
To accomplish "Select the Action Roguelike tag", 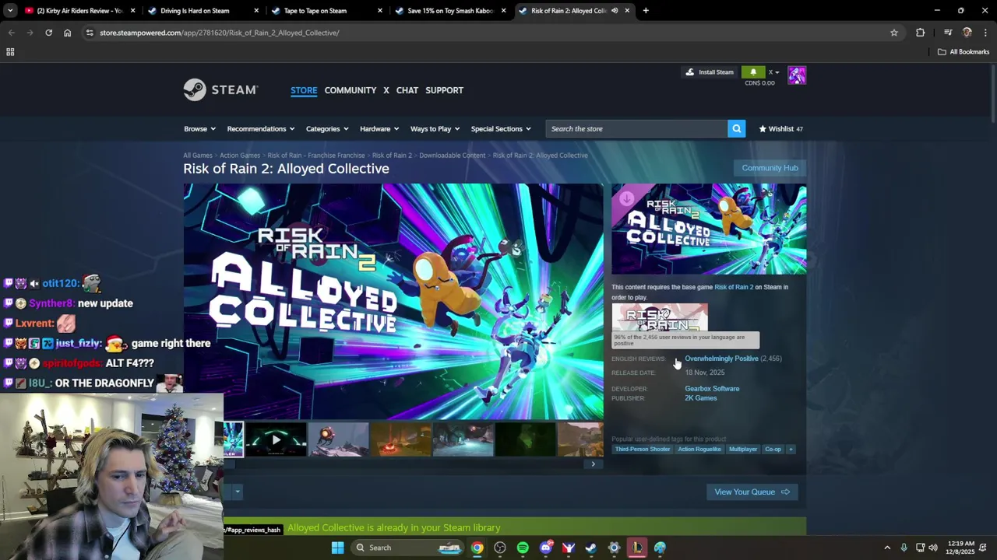I will click(x=699, y=449).
